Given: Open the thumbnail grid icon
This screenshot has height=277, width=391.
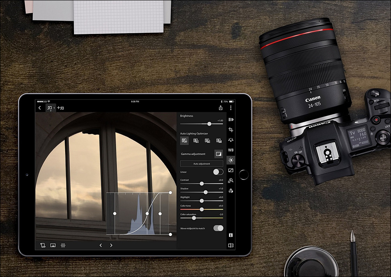Looking at the screenshot, I should (63, 245).
